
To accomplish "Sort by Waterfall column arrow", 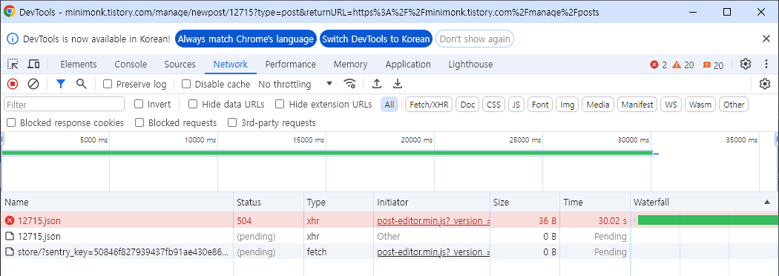I will 767,202.
